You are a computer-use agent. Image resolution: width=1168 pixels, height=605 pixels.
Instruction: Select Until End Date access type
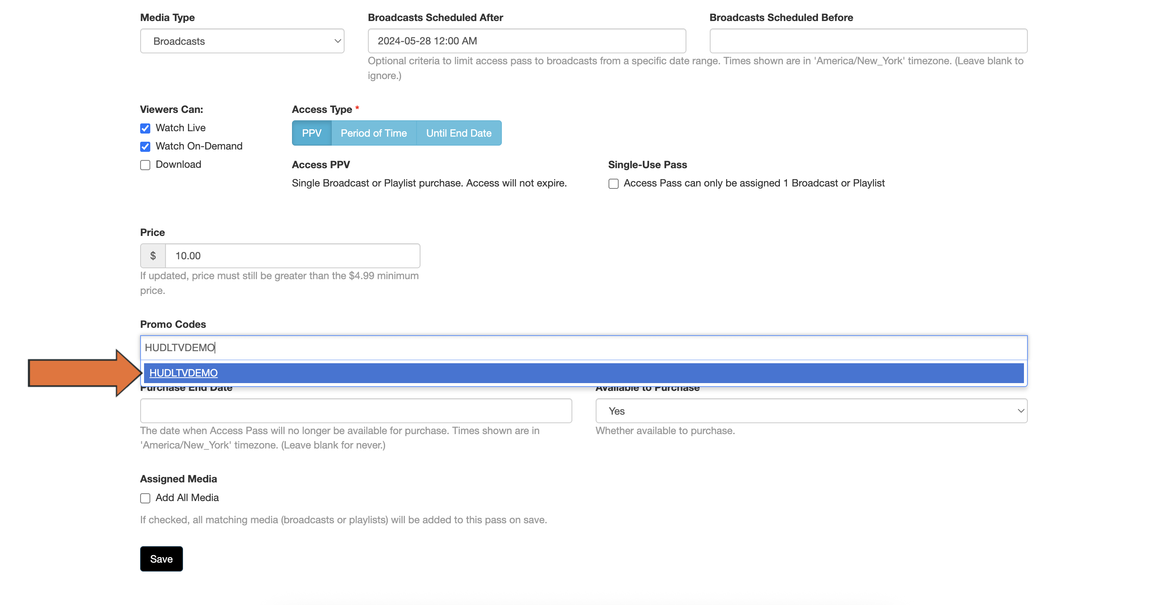tap(458, 133)
